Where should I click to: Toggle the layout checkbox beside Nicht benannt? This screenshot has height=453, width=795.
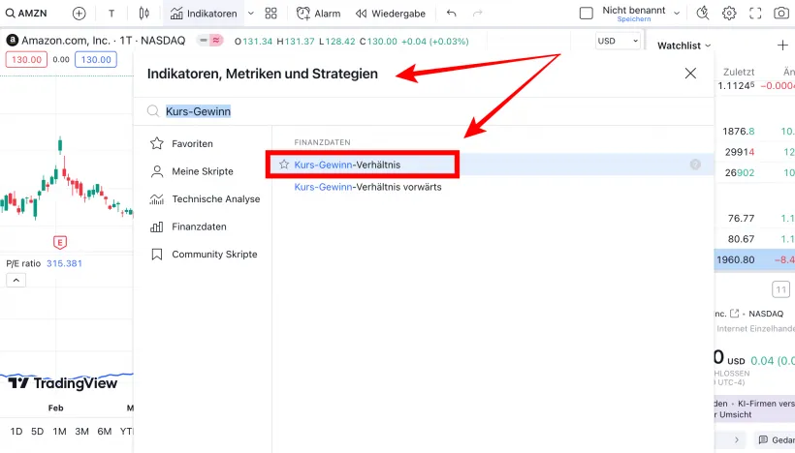pyautogui.click(x=586, y=14)
